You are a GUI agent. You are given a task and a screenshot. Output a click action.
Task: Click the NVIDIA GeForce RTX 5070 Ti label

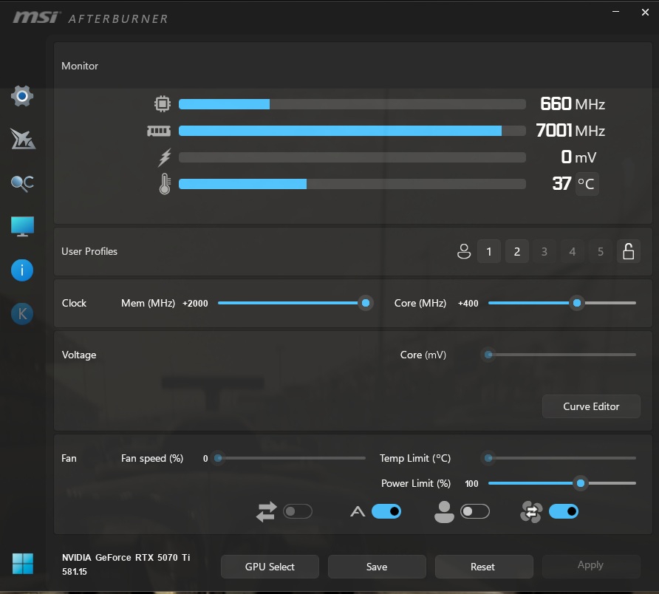[x=126, y=557]
